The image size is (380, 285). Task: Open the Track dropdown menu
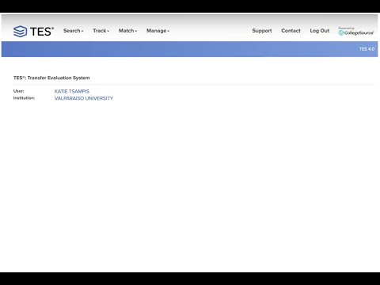point(101,31)
